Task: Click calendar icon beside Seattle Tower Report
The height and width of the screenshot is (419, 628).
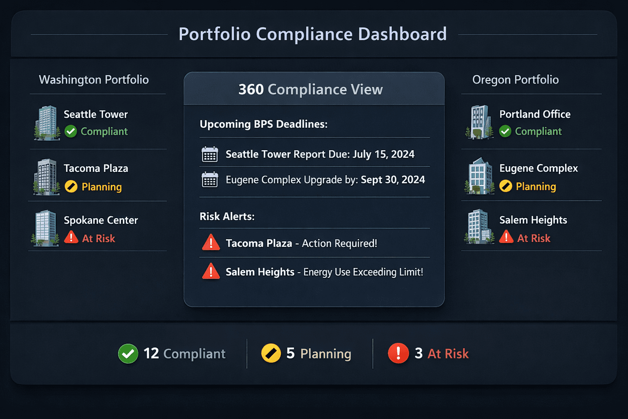Action: click(210, 154)
